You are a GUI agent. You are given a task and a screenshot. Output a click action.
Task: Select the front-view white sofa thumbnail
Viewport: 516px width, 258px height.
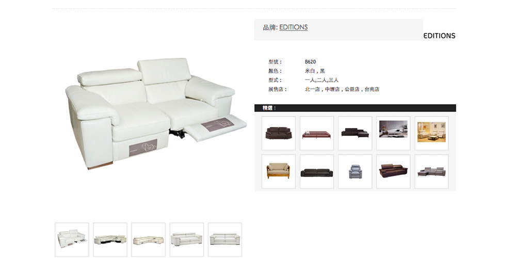pyautogui.click(x=225, y=239)
